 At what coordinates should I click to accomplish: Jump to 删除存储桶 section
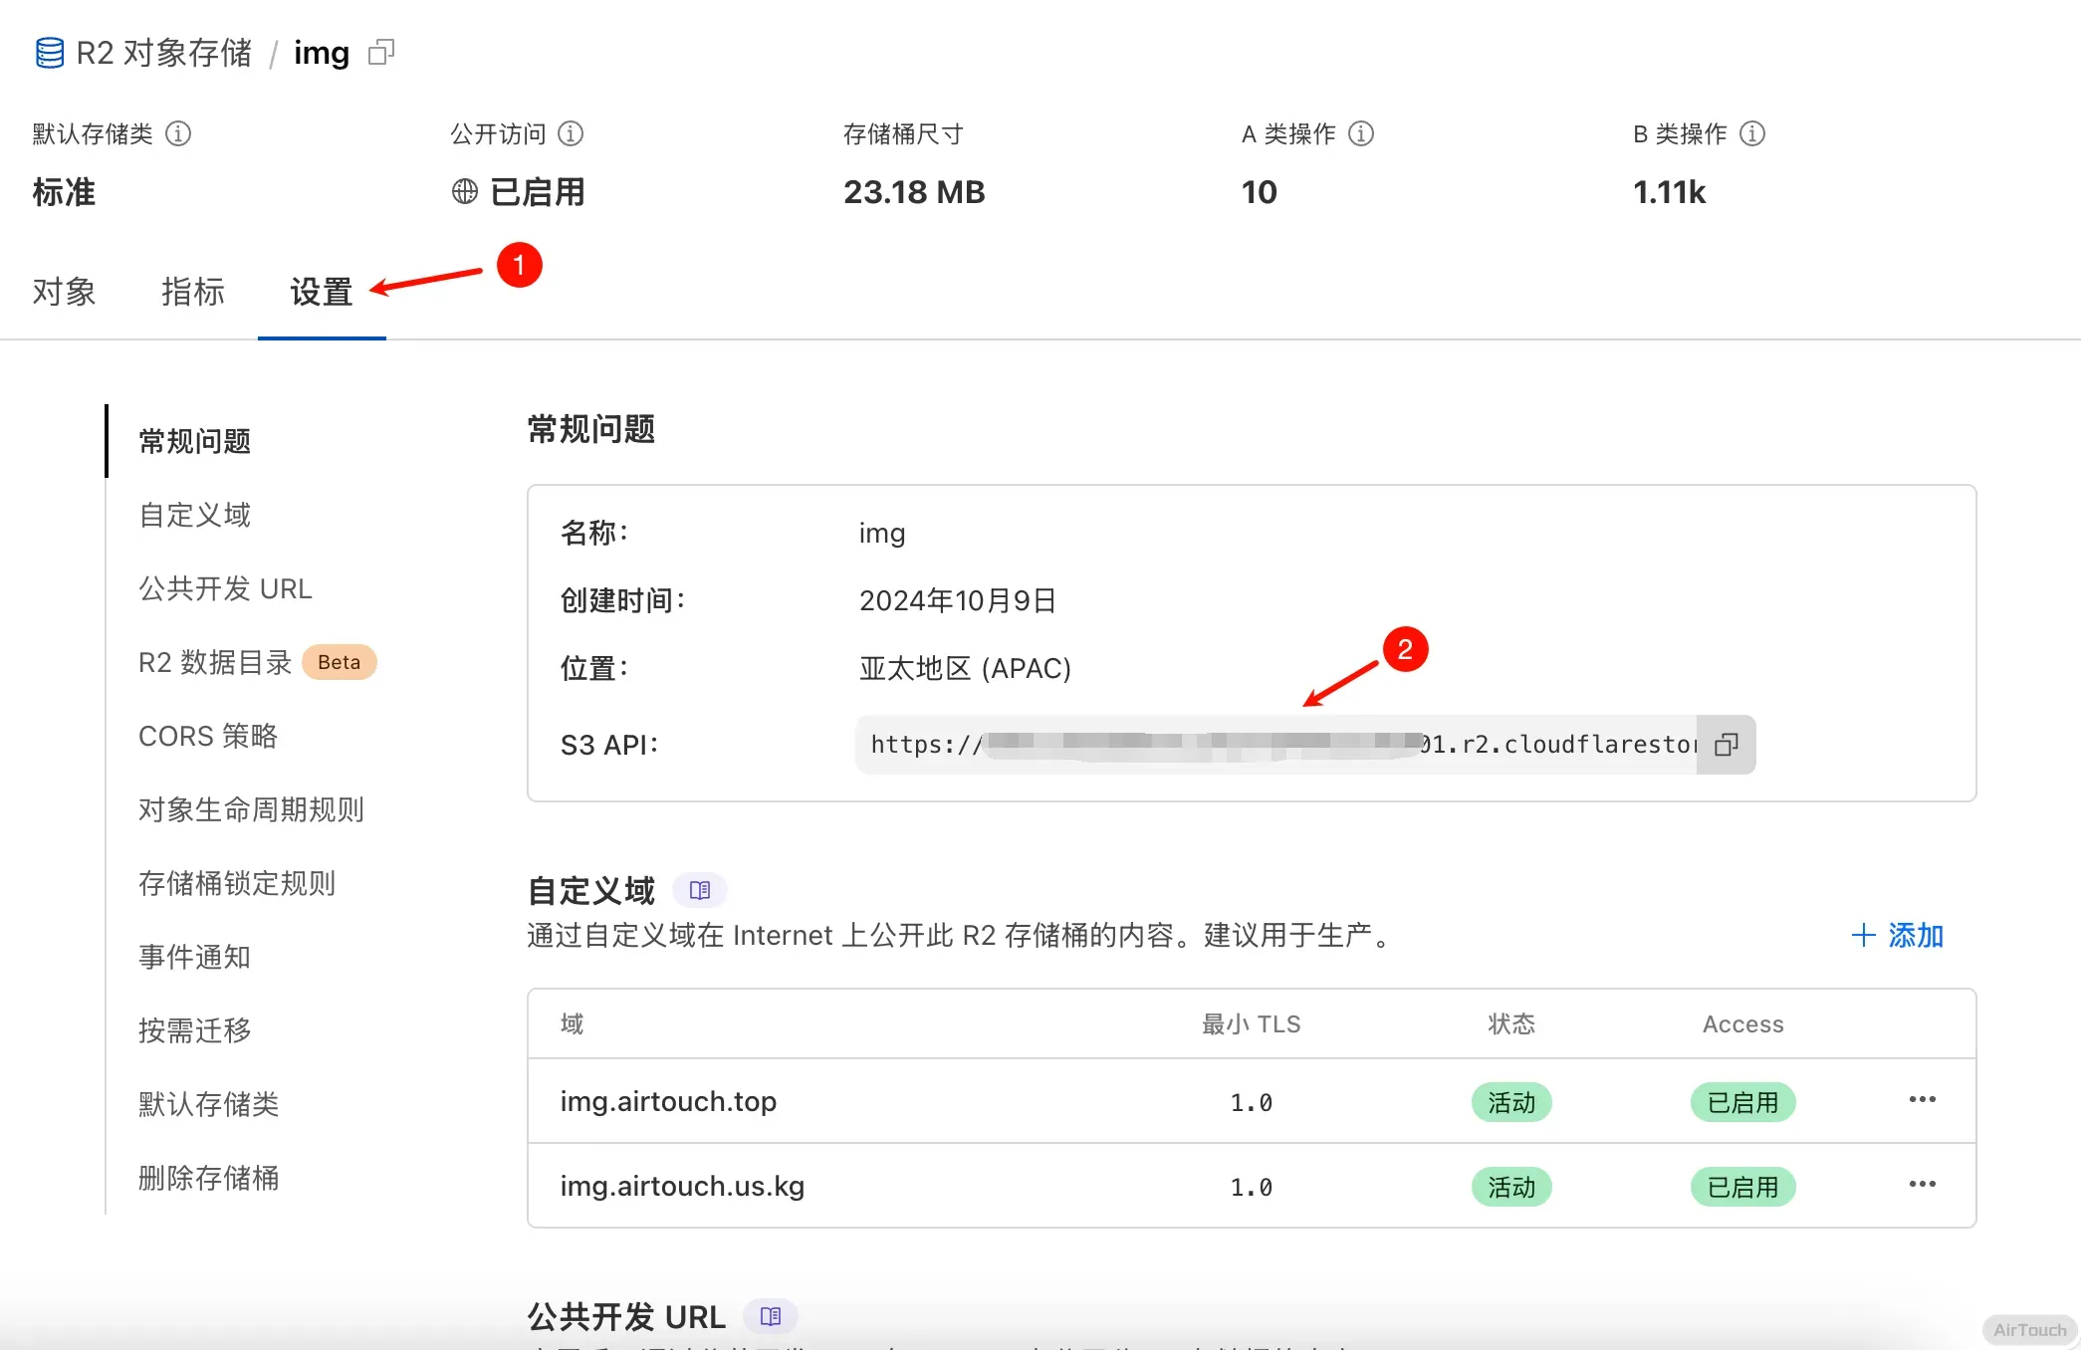pos(209,1178)
